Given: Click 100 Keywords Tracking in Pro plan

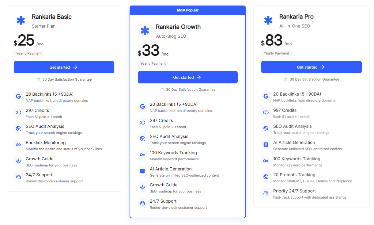Looking at the screenshot, I should point(297,159).
